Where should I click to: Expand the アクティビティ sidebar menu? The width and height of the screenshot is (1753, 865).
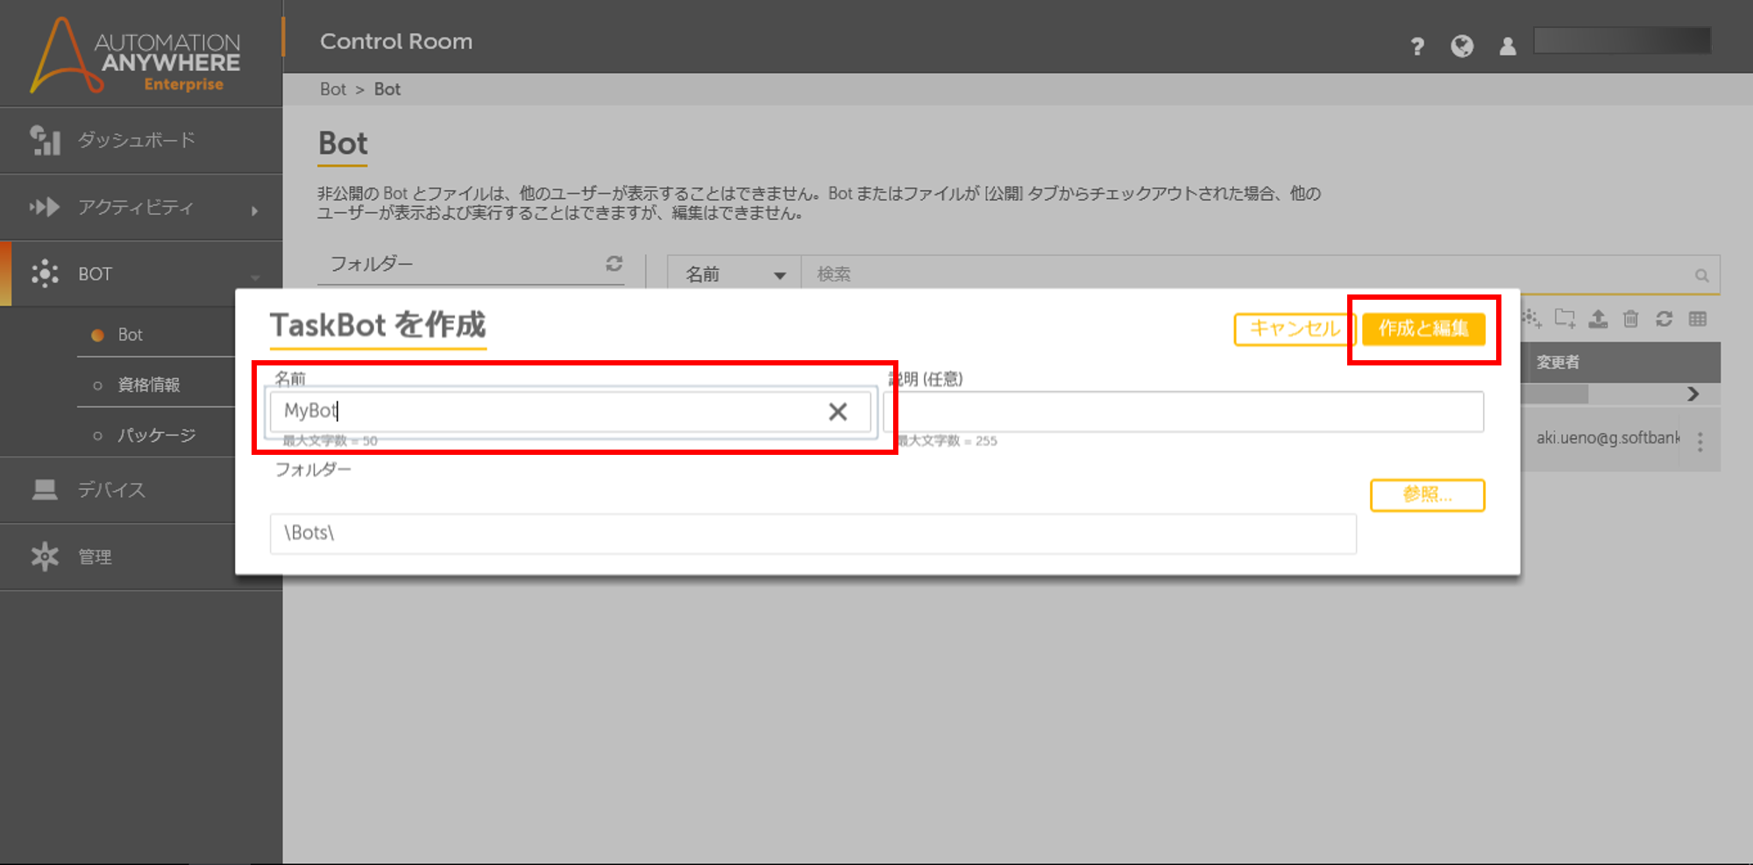[141, 208]
